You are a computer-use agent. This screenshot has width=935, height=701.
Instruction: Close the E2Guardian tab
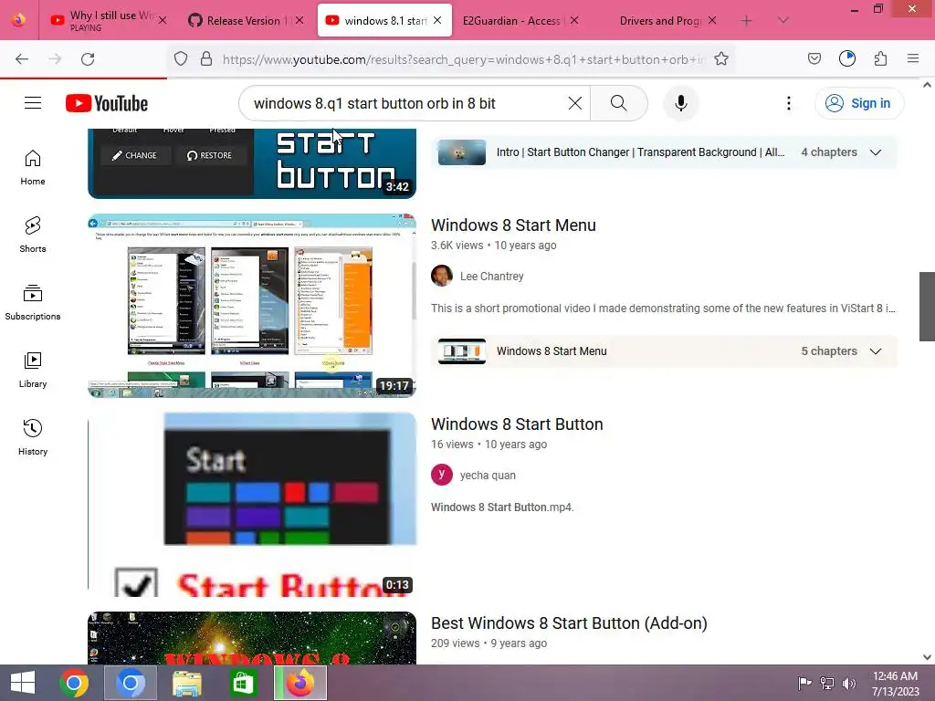(x=574, y=20)
